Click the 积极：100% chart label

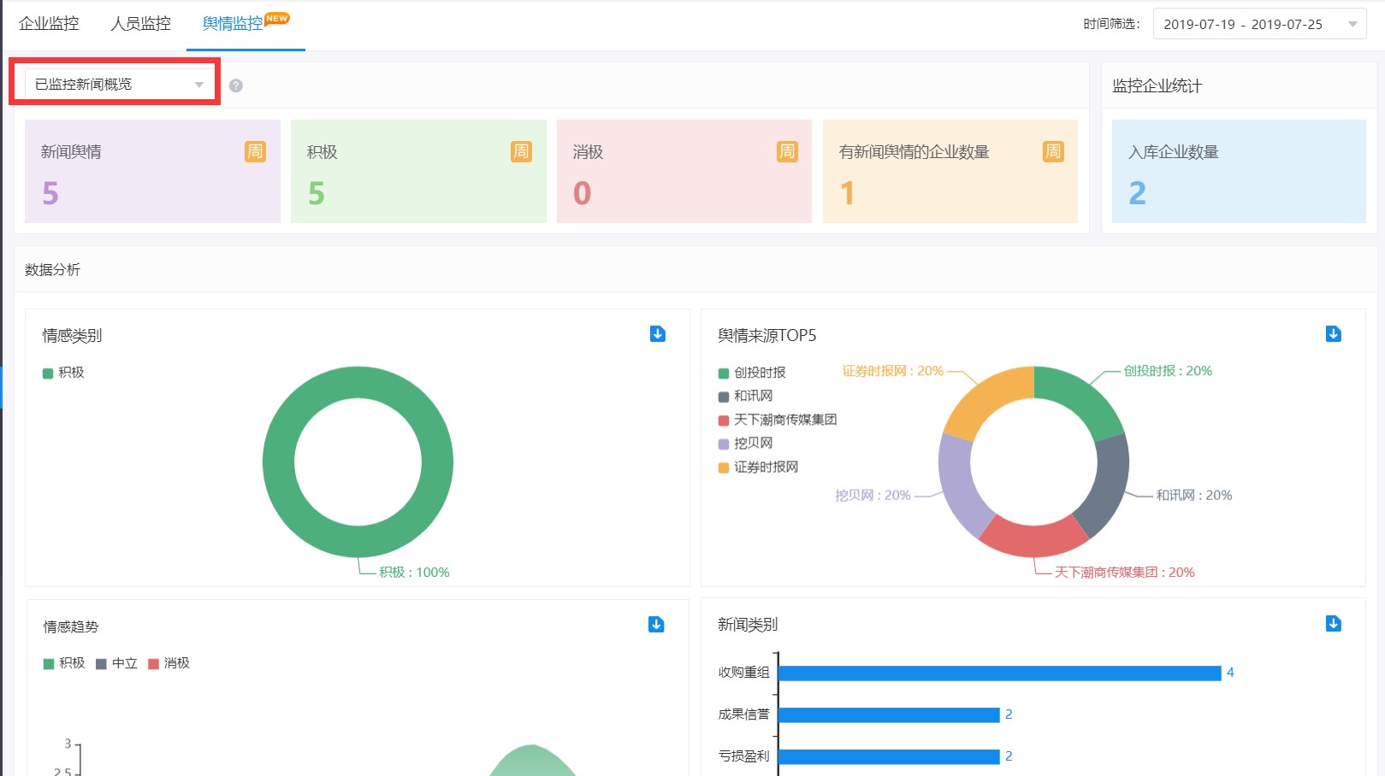[x=415, y=573]
